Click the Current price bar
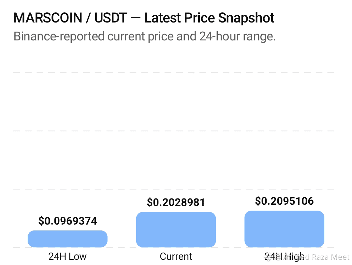This screenshot has height=265, width=352. pos(176,229)
